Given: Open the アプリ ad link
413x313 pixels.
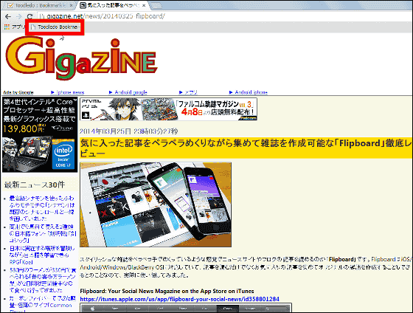Looking at the screenshot, I should point(188,92).
